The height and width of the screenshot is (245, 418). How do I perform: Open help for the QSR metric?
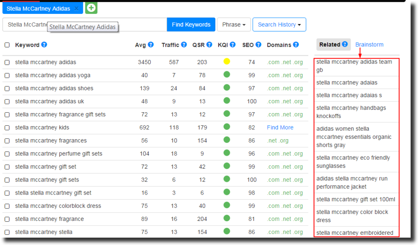tap(209, 45)
